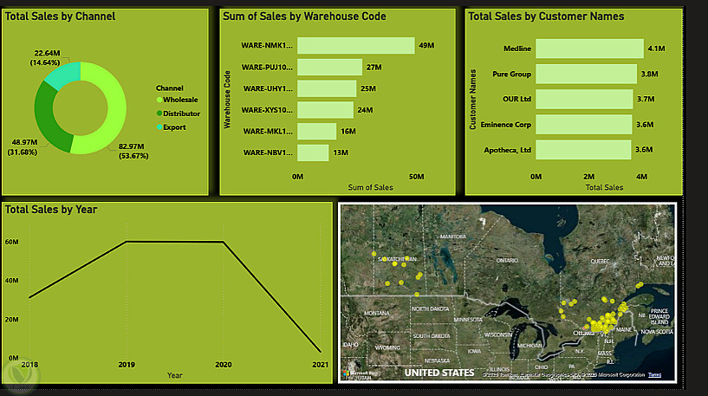Image resolution: width=708 pixels, height=396 pixels.
Task: Click the WARE-UHY1... axis label
Action: (268, 88)
